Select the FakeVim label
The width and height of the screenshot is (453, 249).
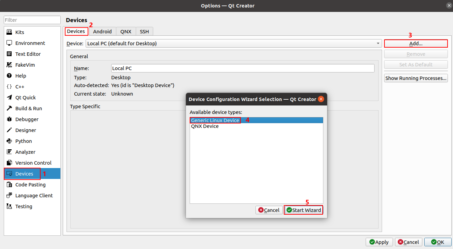(25, 65)
